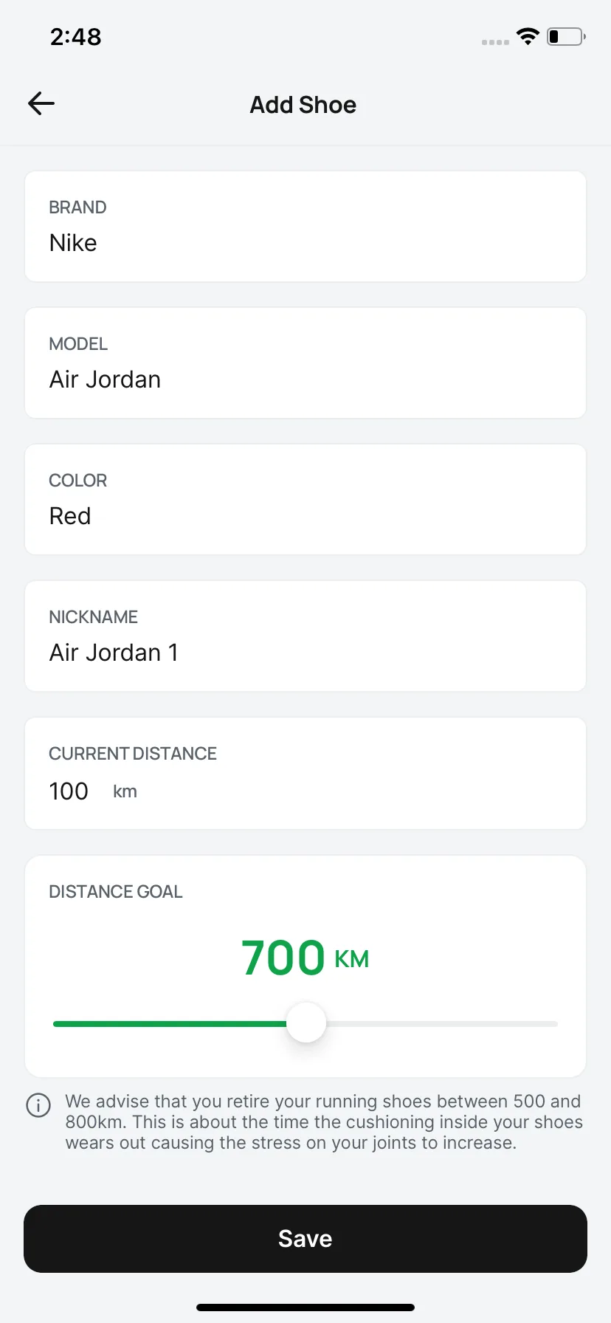This screenshot has width=611, height=1323.
Task: Click the info icon beside retirement advice
Action: coord(38,1105)
